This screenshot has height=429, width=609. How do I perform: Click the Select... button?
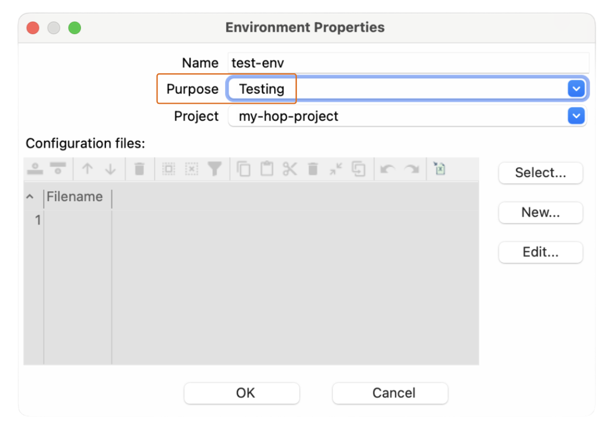[x=540, y=172]
